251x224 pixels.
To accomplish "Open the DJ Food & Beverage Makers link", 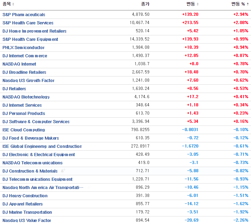I will pyautogui.click(x=31, y=138).
